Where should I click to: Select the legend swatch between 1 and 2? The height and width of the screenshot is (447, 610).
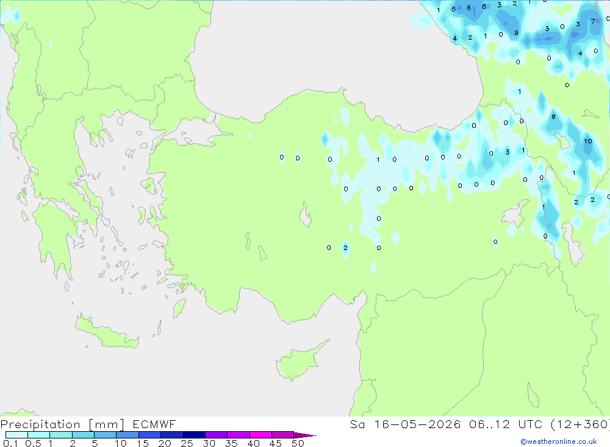(61, 435)
